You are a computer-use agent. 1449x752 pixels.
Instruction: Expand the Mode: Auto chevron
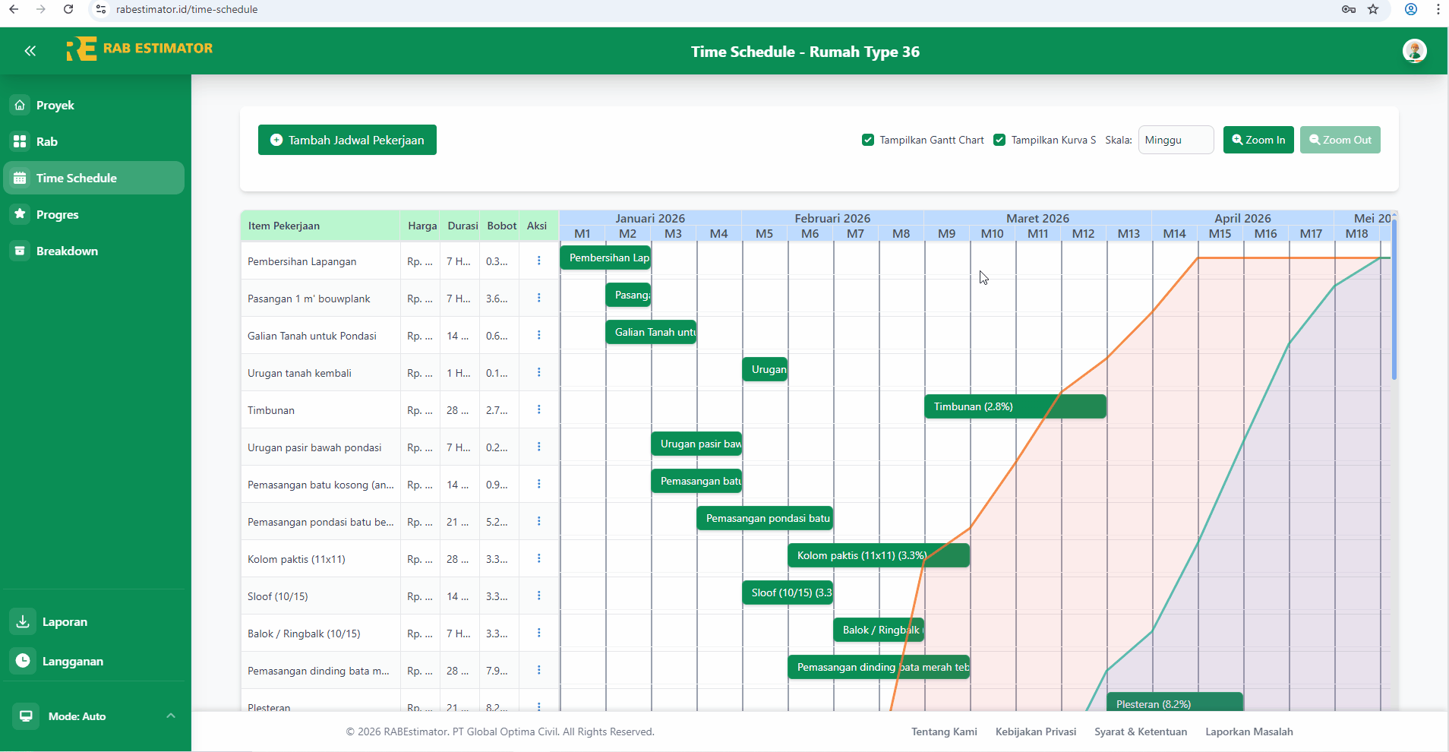(171, 716)
